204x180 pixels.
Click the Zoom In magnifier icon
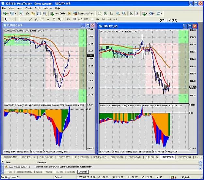(x=118, y=13)
